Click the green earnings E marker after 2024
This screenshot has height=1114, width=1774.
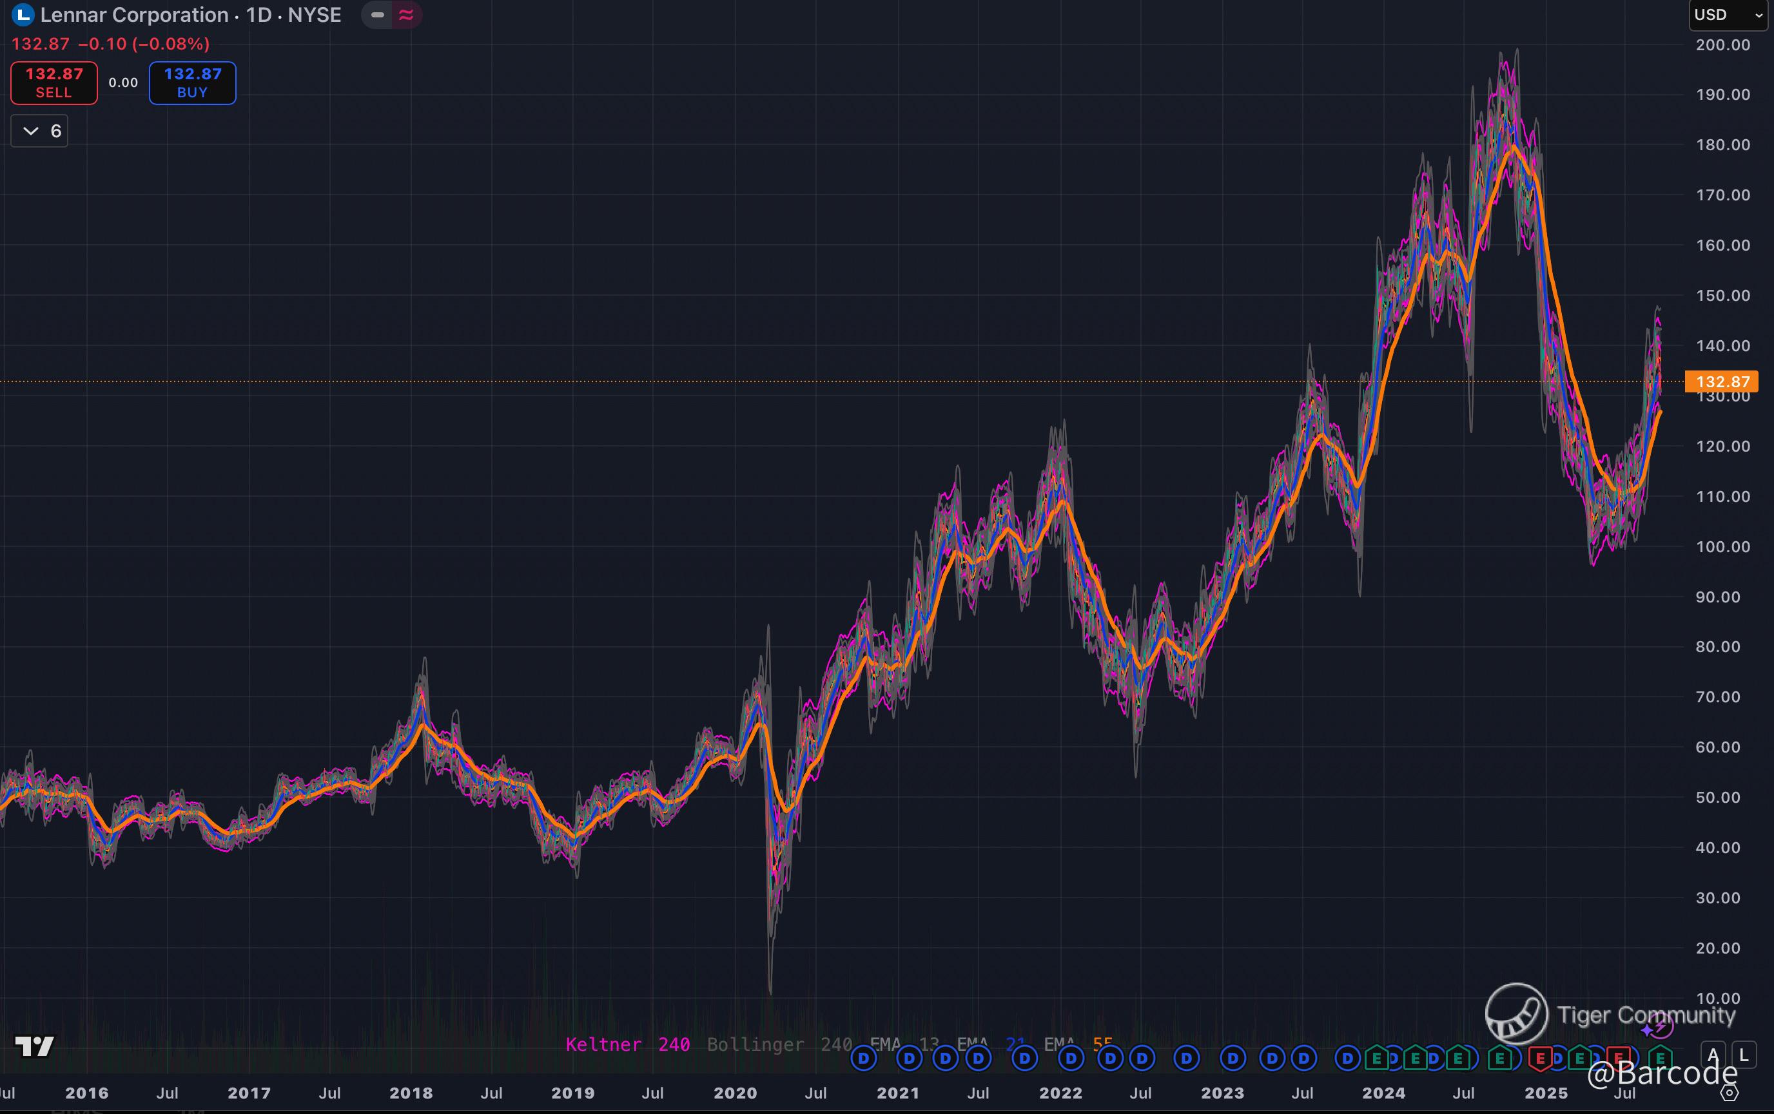[x=1376, y=1059]
